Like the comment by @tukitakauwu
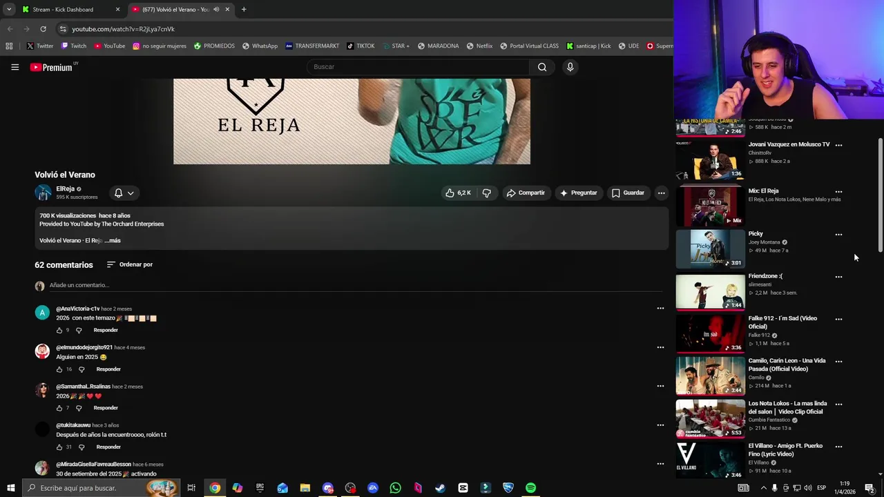This screenshot has width=884, height=497. pyautogui.click(x=59, y=447)
